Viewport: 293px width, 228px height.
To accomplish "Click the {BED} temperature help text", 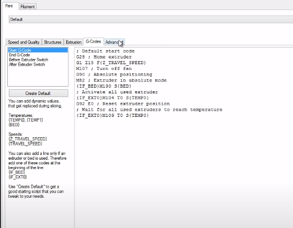I will click(14, 125).
